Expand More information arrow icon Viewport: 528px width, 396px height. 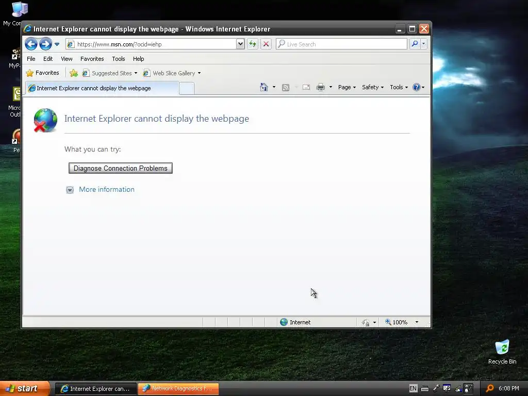click(x=70, y=190)
